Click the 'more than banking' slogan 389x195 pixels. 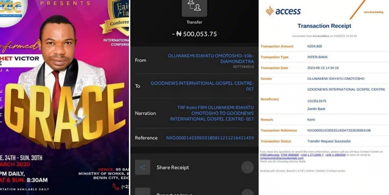[x=373, y=12]
